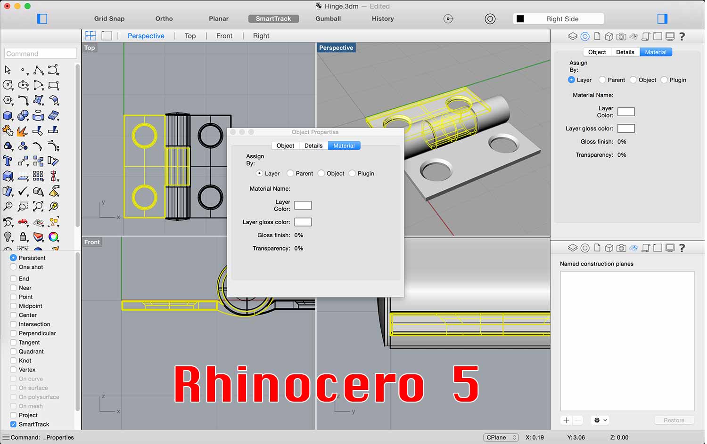707x444 pixels.
Task: Click the Top viewport title label
Action: click(90, 48)
